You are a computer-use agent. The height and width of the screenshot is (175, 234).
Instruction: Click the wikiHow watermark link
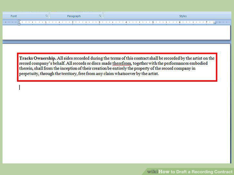tap(190, 171)
